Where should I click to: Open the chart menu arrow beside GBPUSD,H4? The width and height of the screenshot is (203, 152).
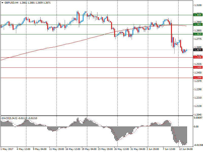point(2,3)
